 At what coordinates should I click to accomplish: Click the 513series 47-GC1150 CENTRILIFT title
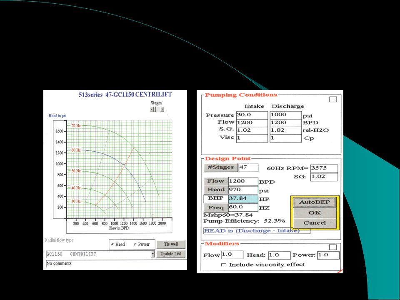click(125, 95)
